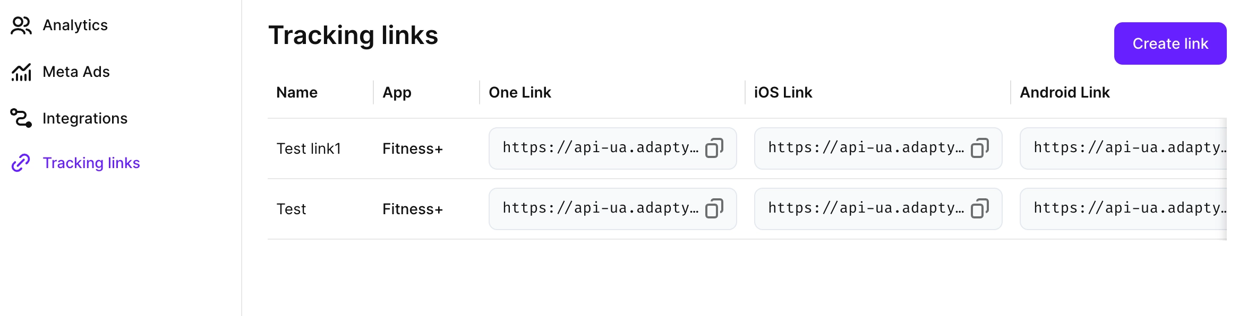The image size is (1247, 316).
Task: Go to the Analytics section
Action: click(x=75, y=24)
